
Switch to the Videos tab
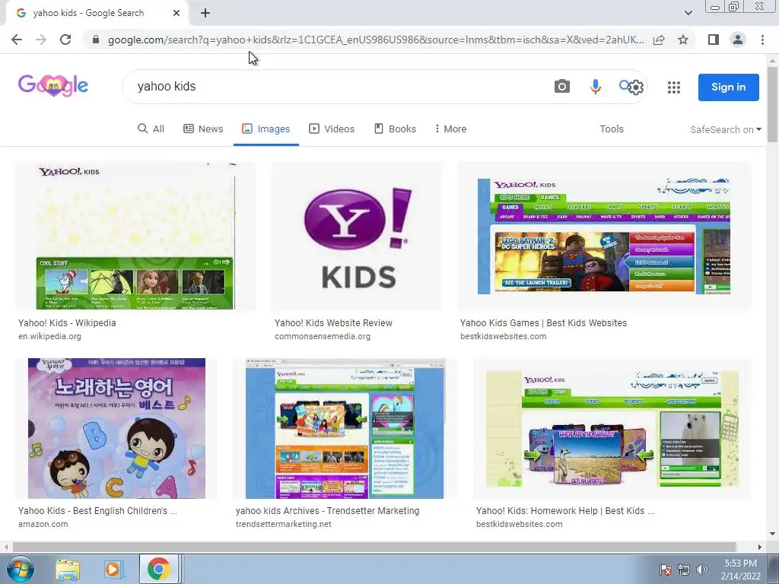point(332,129)
